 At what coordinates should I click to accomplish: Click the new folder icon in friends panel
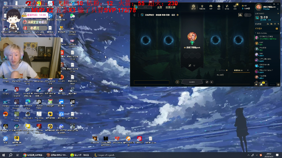(271, 24)
